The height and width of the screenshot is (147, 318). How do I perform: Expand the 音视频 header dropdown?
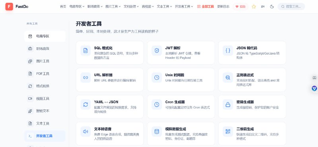[148, 6]
